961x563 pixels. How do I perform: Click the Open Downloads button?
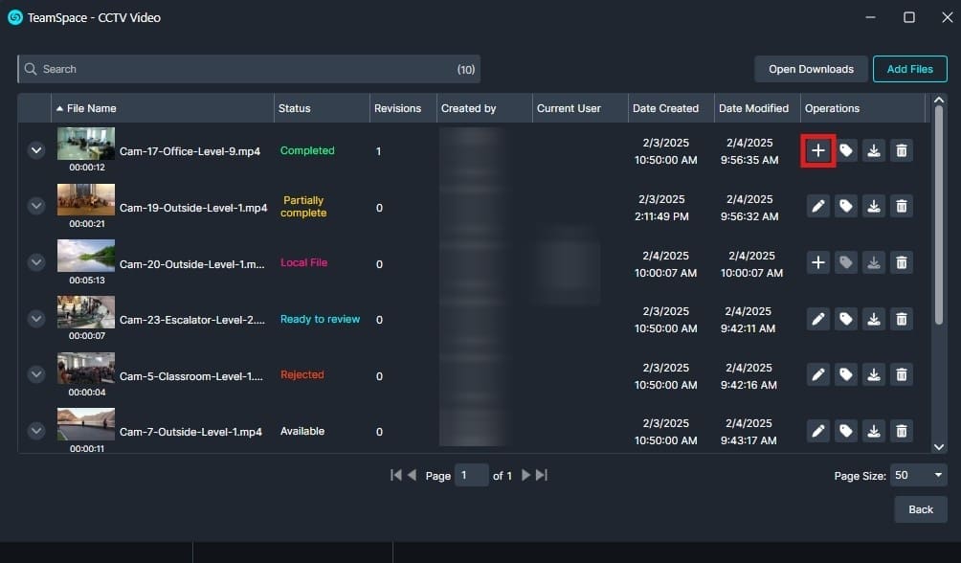pos(811,69)
